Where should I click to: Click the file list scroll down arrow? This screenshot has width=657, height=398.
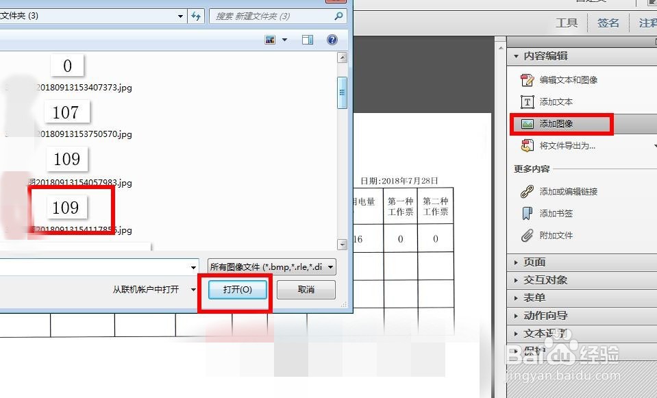343,245
